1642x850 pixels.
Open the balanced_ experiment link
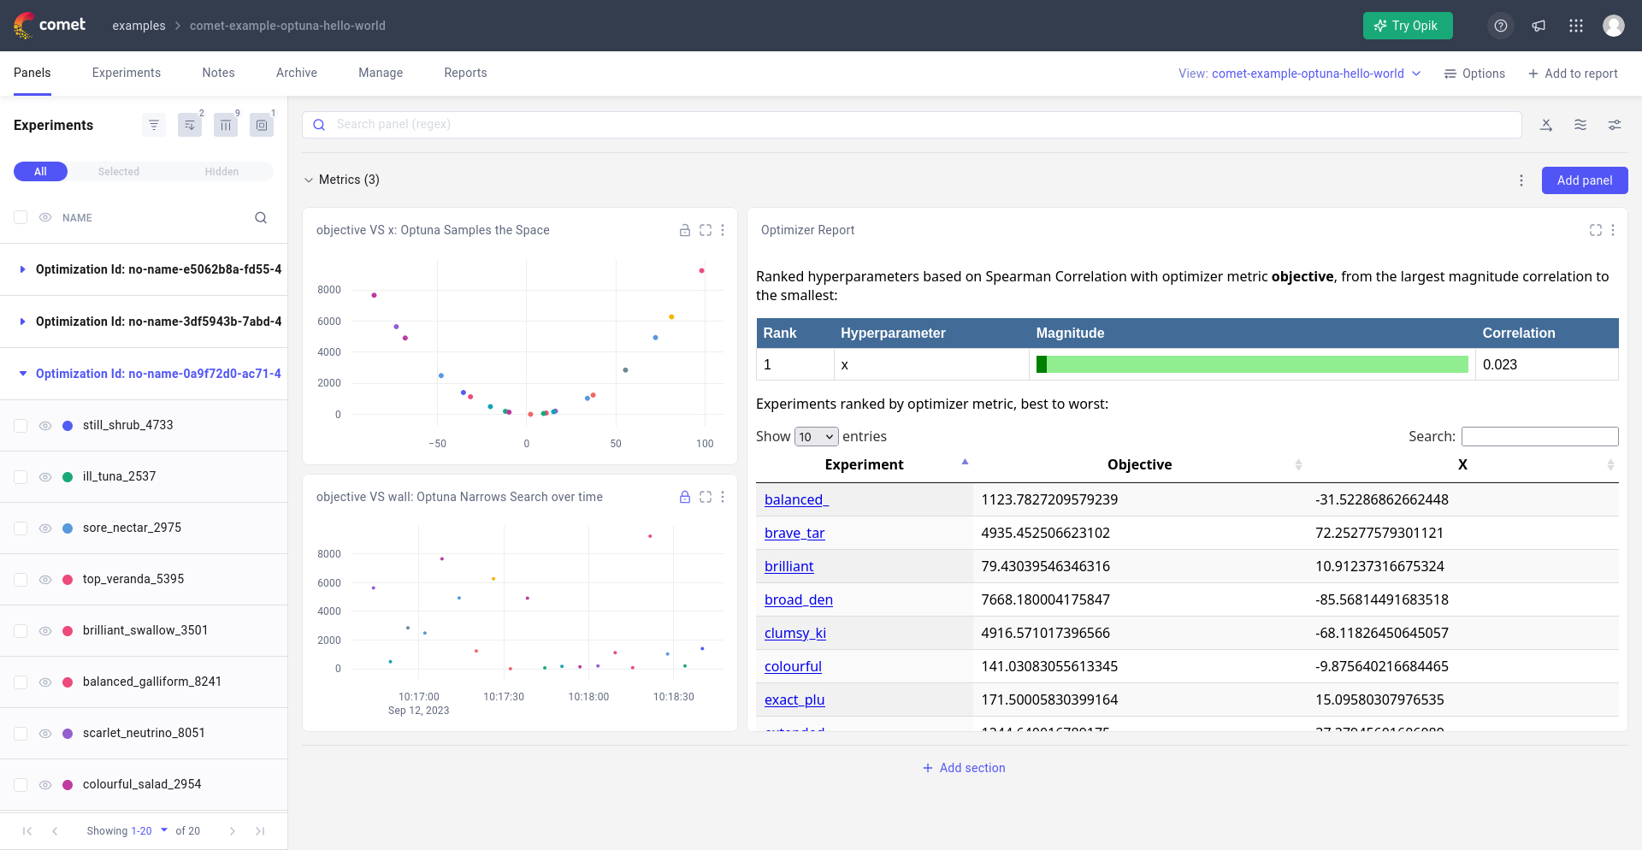795,499
